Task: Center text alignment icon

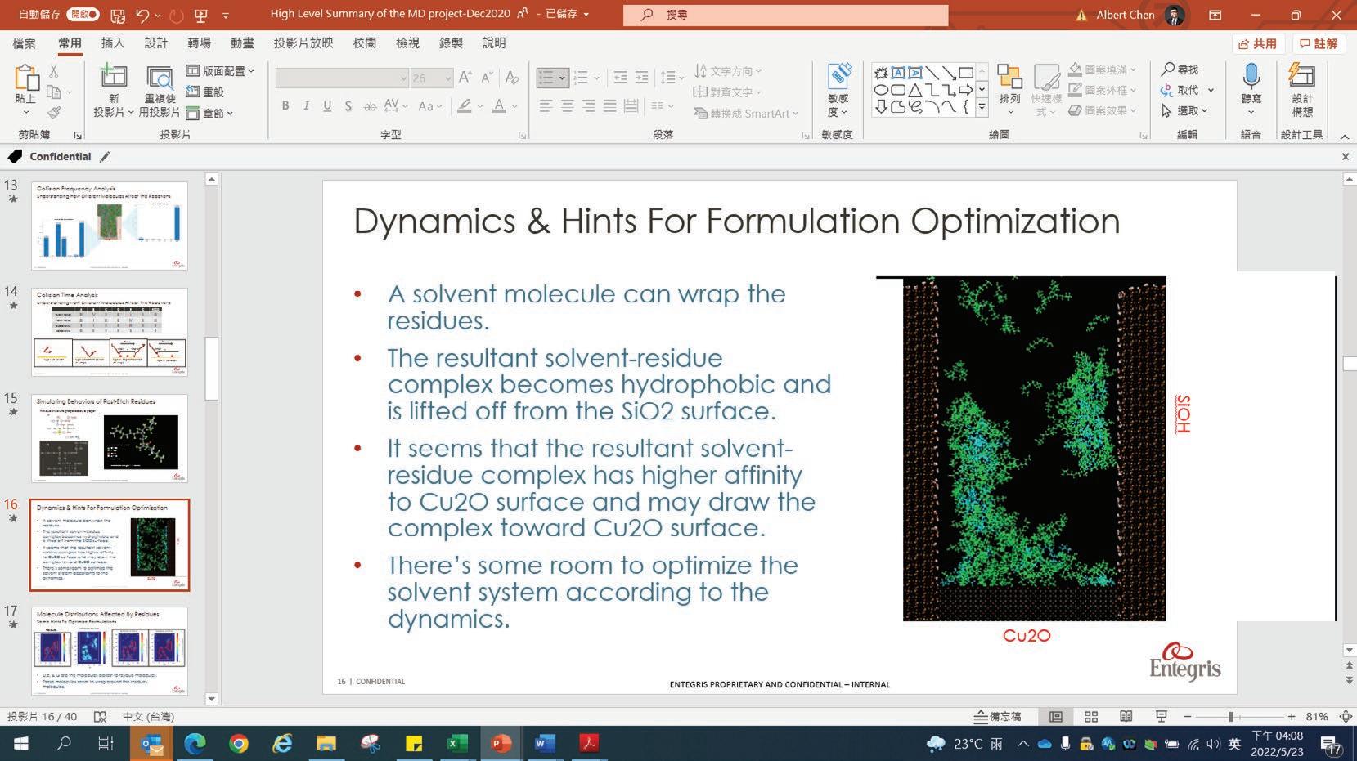Action: pos(568,105)
